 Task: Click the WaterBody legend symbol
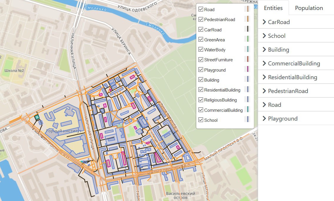(x=247, y=49)
